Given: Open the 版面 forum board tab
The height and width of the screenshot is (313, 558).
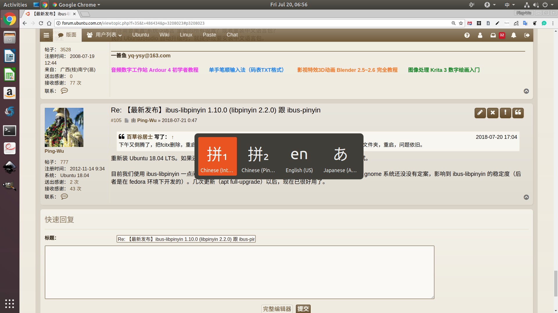Looking at the screenshot, I should 67,35.
